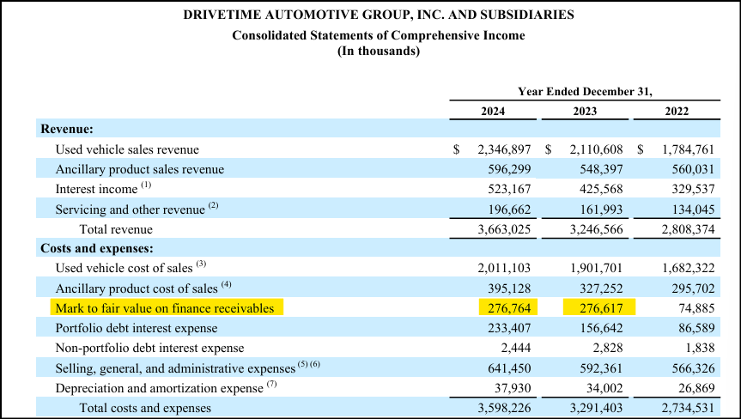The image size is (741, 419).
Task: Click the Used vehicle sales revenue label
Action: coord(127,149)
